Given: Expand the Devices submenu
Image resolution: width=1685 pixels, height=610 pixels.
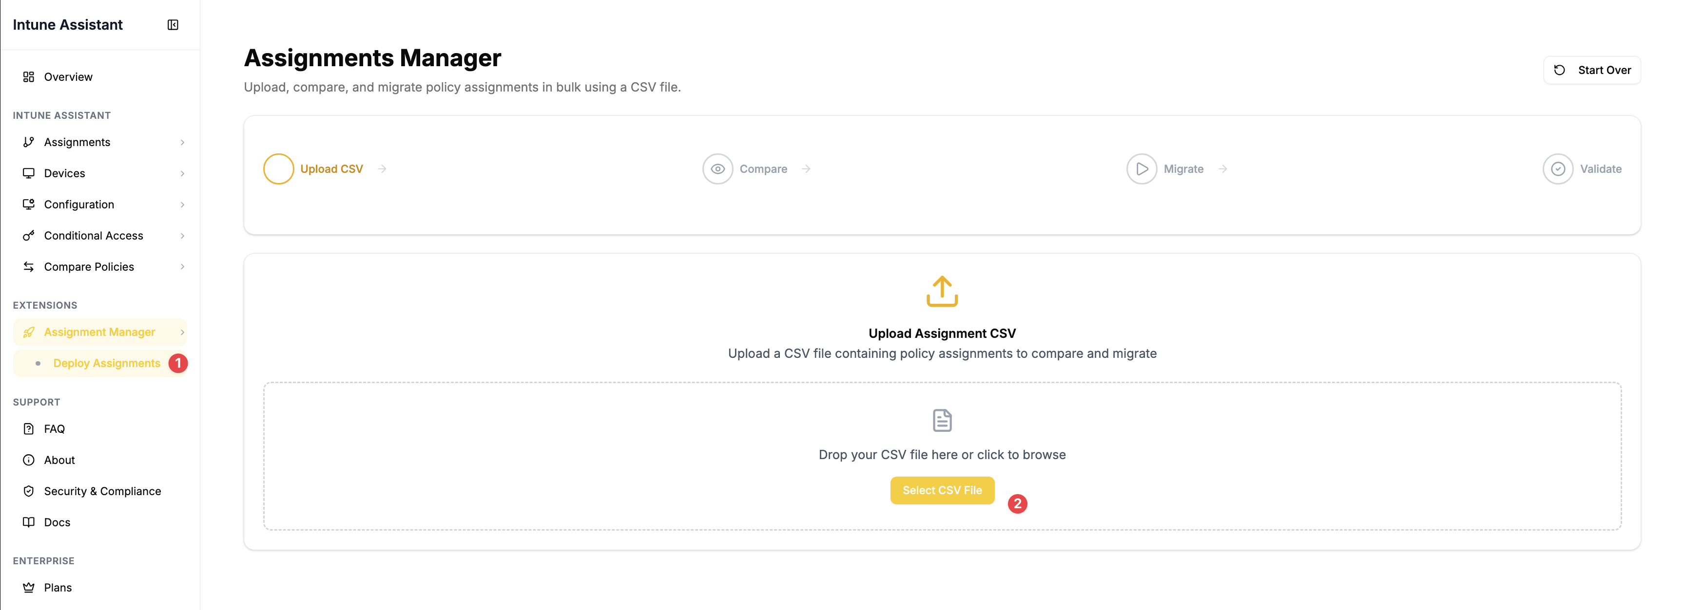Looking at the screenshot, I should [182, 173].
